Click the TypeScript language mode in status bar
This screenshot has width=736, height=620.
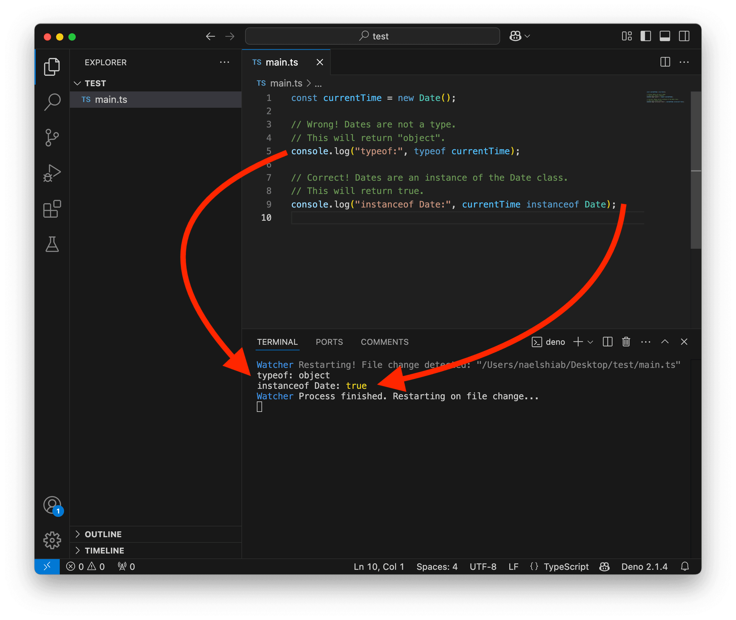coord(566,566)
